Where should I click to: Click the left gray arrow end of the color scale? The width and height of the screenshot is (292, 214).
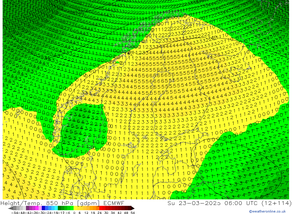[11, 208]
